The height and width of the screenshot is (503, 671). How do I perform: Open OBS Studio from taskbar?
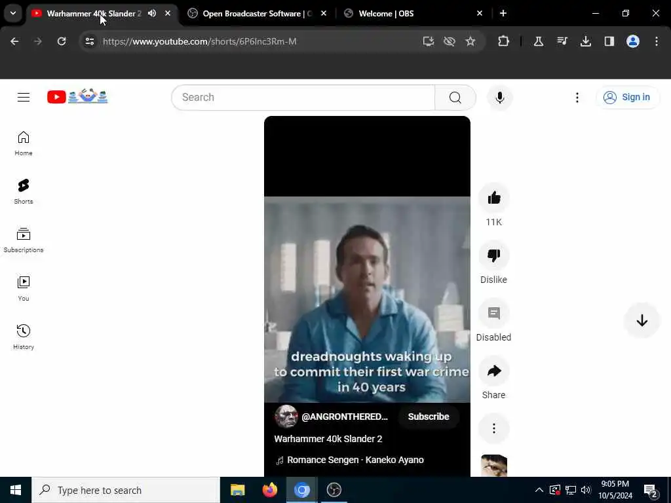334,490
